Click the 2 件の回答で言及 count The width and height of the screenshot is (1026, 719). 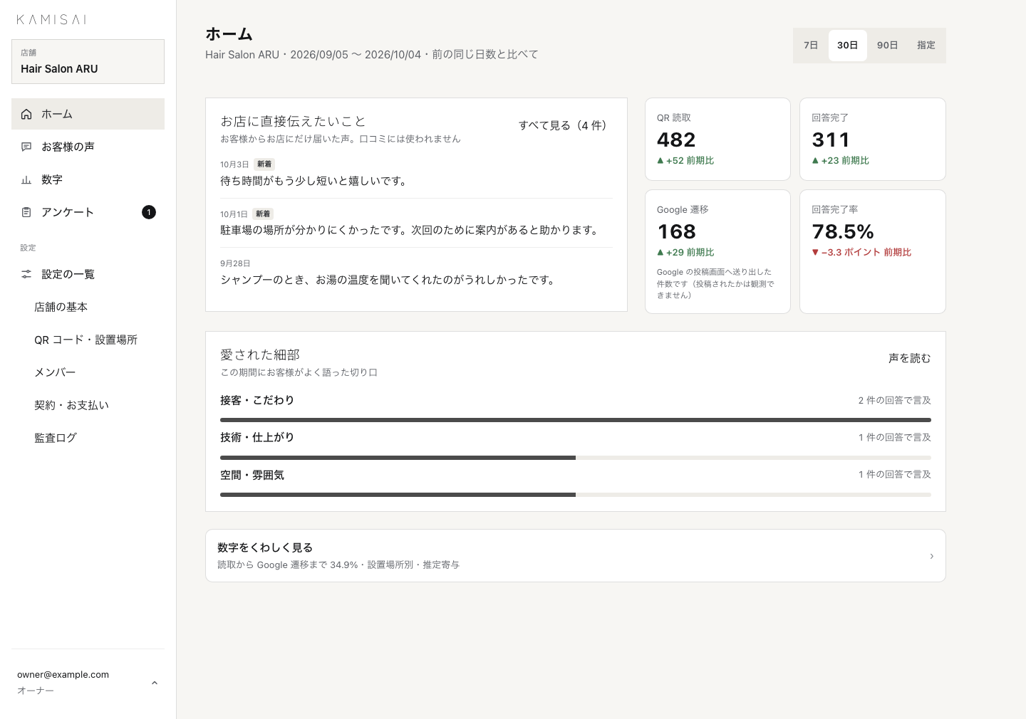pyautogui.click(x=894, y=400)
